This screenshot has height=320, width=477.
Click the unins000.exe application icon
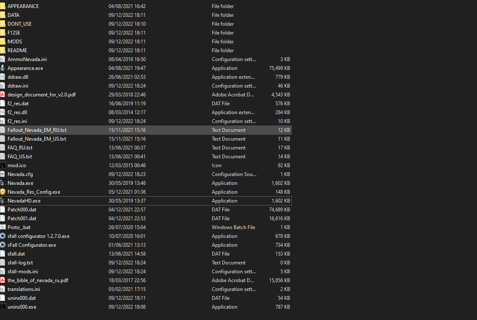click(3, 307)
